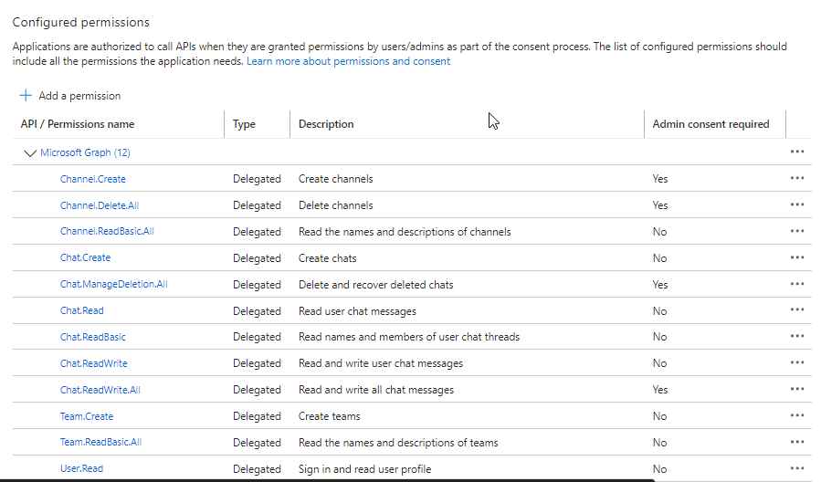Open the Chat.ManageDeletion.All permission
The height and width of the screenshot is (482, 821).
(x=113, y=284)
